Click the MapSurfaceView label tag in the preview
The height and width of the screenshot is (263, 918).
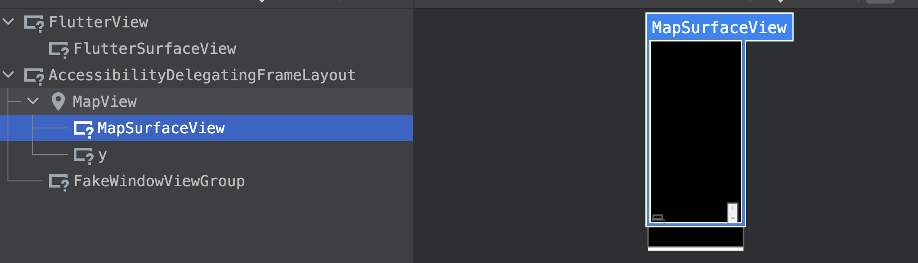tap(719, 27)
